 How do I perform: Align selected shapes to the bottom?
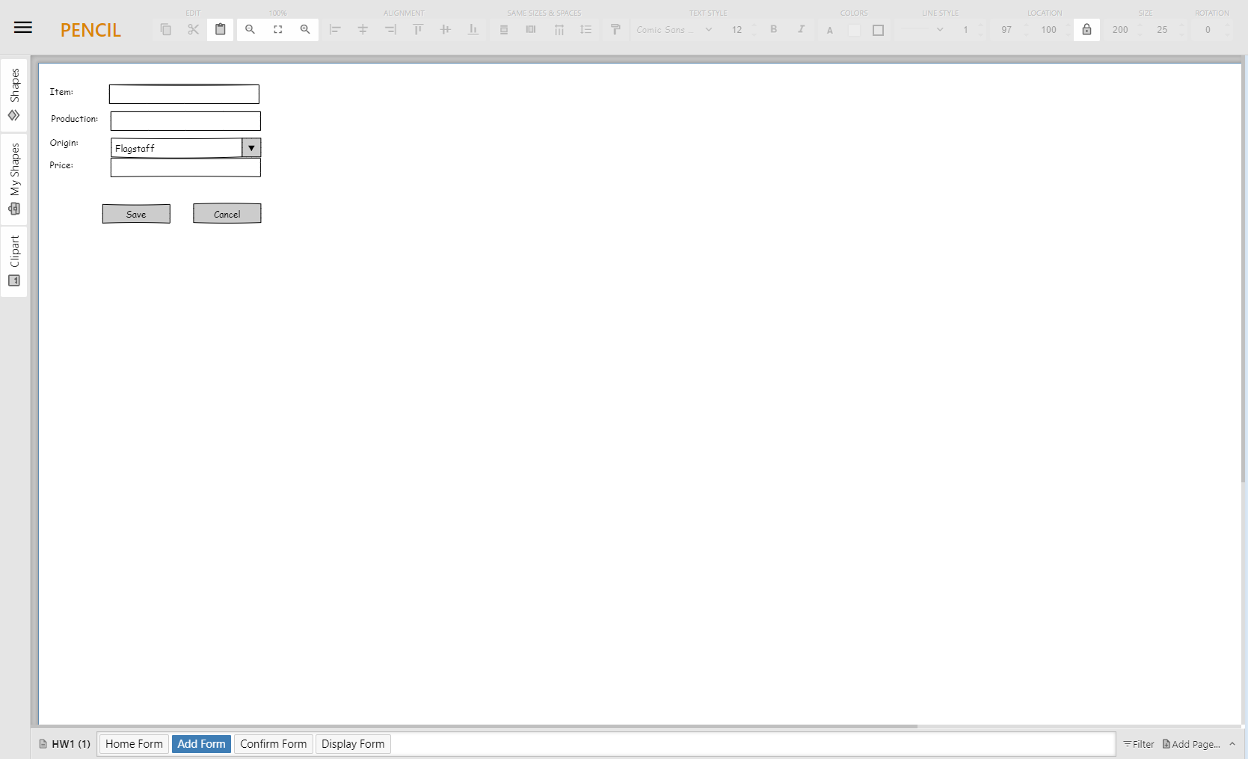(x=473, y=30)
